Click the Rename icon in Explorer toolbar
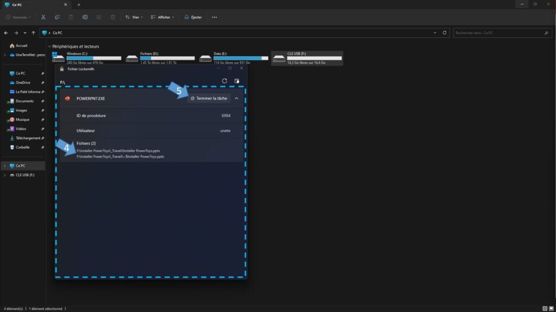The width and height of the screenshot is (556, 312). pyautogui.click(x=85, y=17)
